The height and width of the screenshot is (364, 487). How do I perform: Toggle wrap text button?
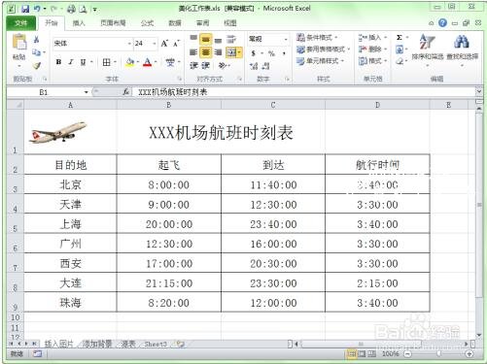click(x=231, y=40)
